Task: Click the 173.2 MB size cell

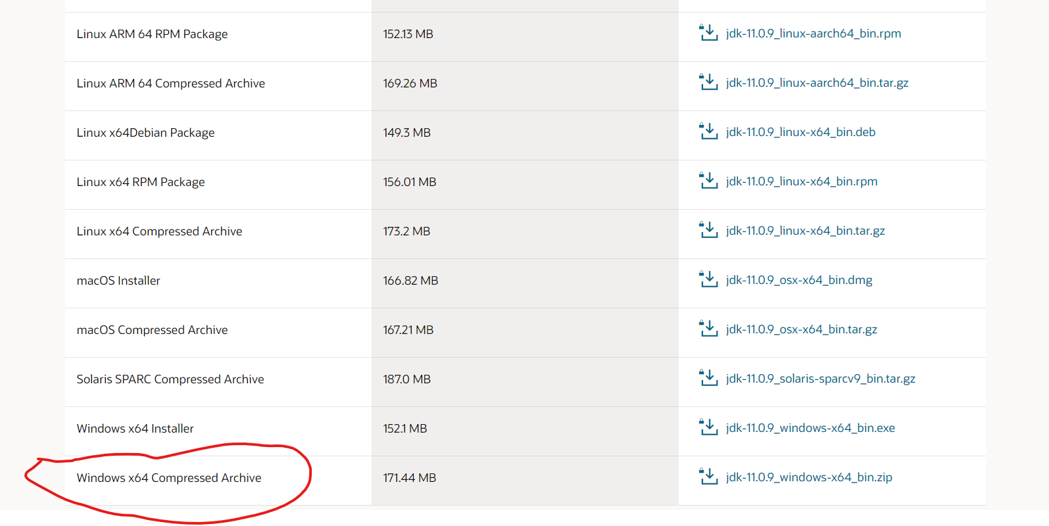Action: 525,234
